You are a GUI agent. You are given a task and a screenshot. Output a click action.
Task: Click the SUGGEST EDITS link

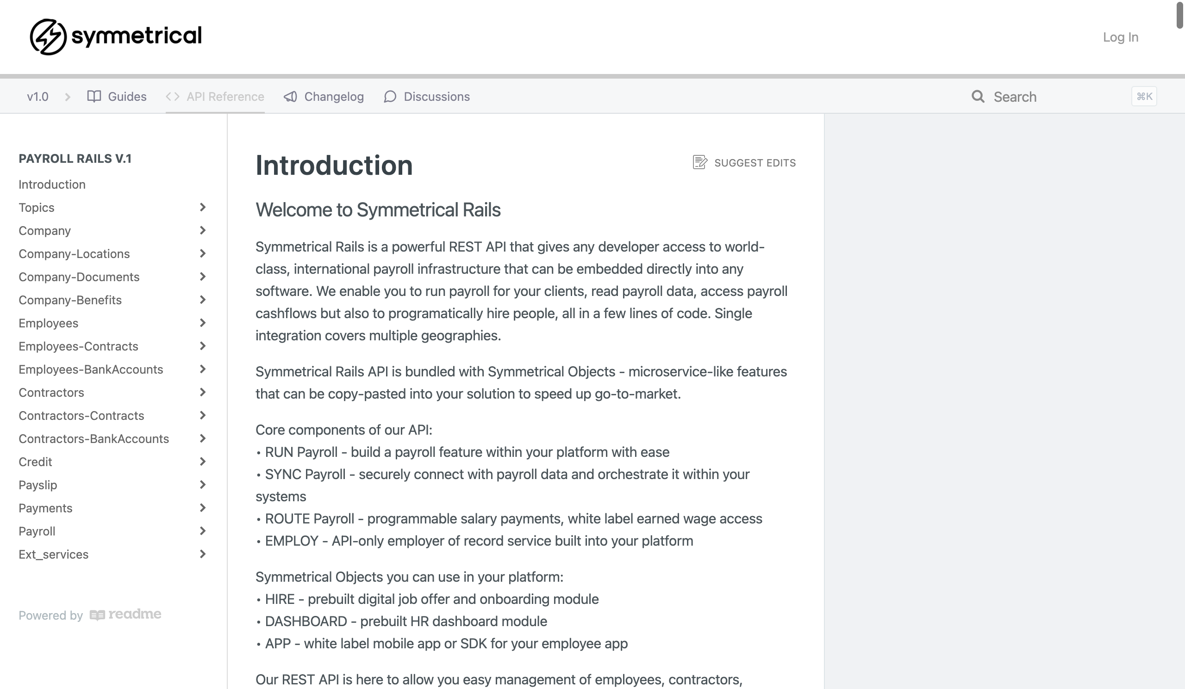pyautogui.click(x=744, y=162)
